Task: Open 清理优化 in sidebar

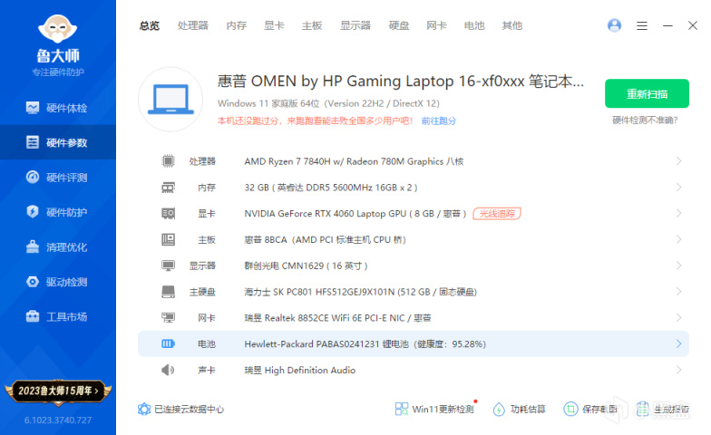Action: click(58, 246)
